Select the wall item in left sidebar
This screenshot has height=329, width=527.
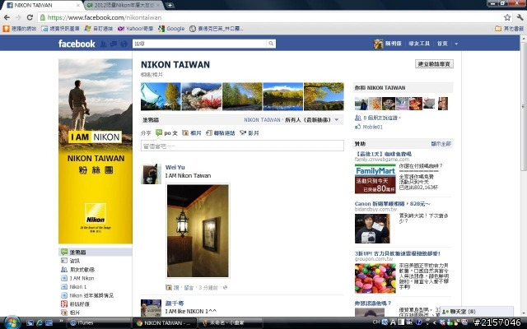[x=96, y=253]
